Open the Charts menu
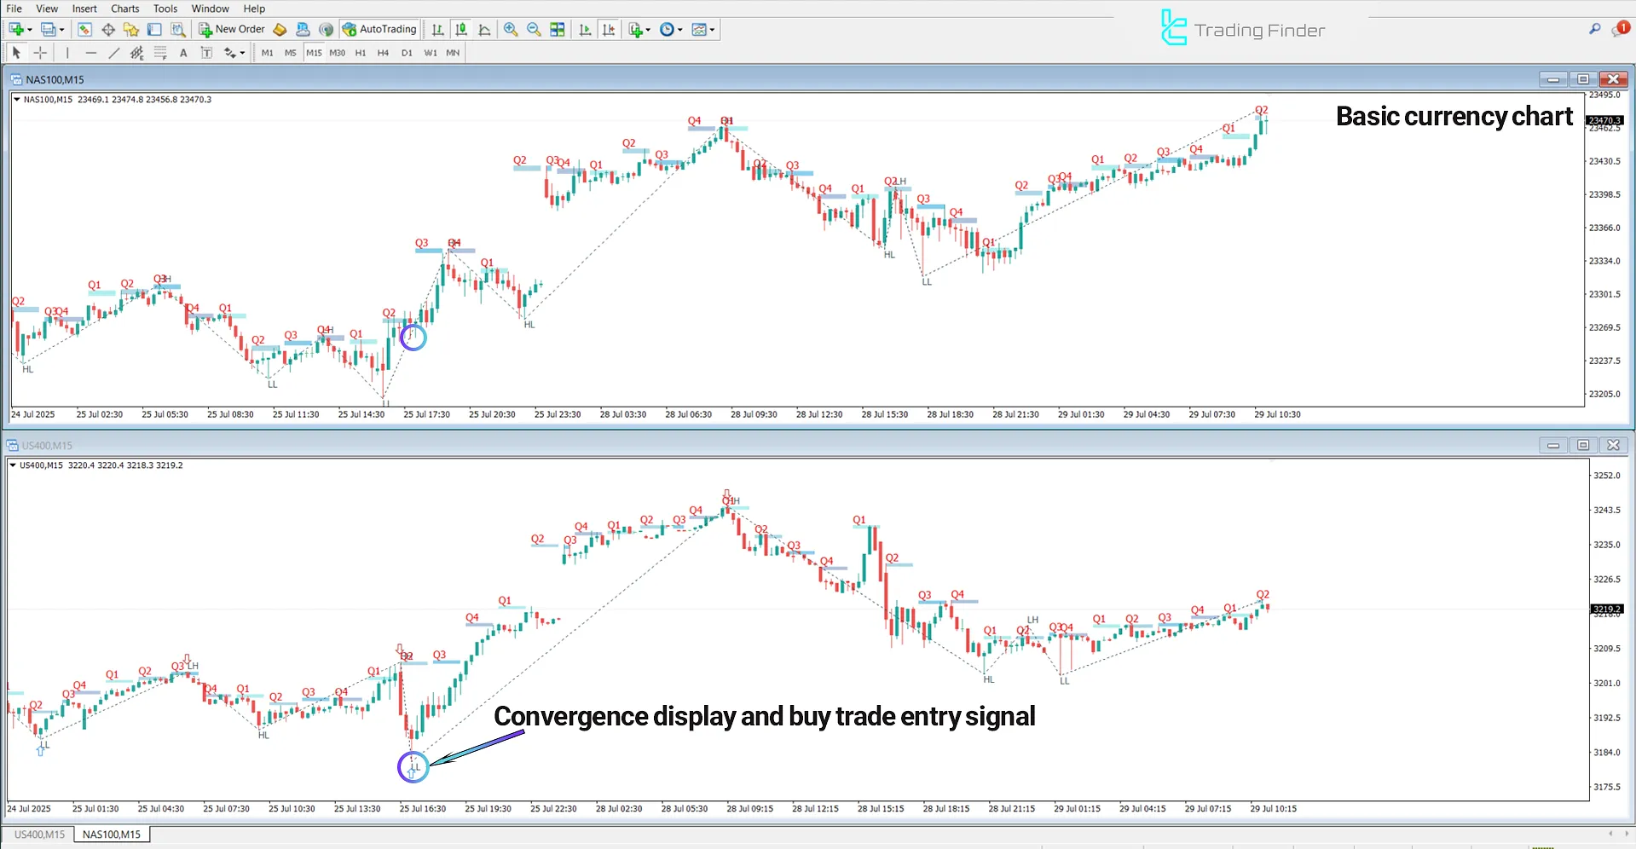 coord(124,9)
